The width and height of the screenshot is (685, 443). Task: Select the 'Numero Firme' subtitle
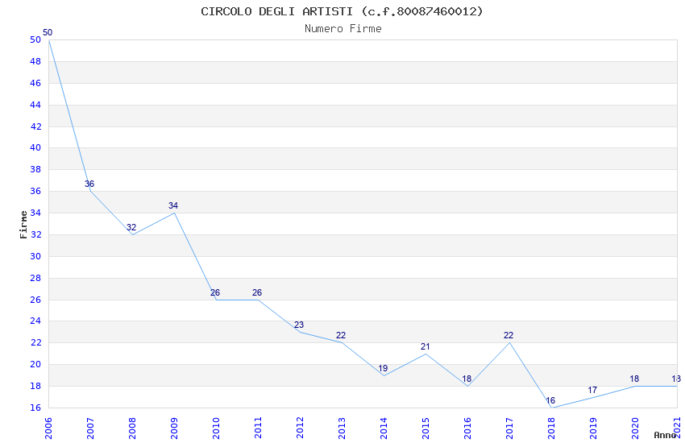pyautogui.click(x=343, y=29)
